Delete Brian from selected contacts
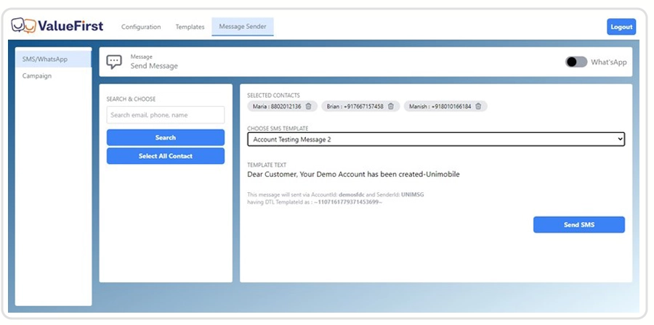Image resolution: width=654 pixels, height=325 pixels. [391, 106]
